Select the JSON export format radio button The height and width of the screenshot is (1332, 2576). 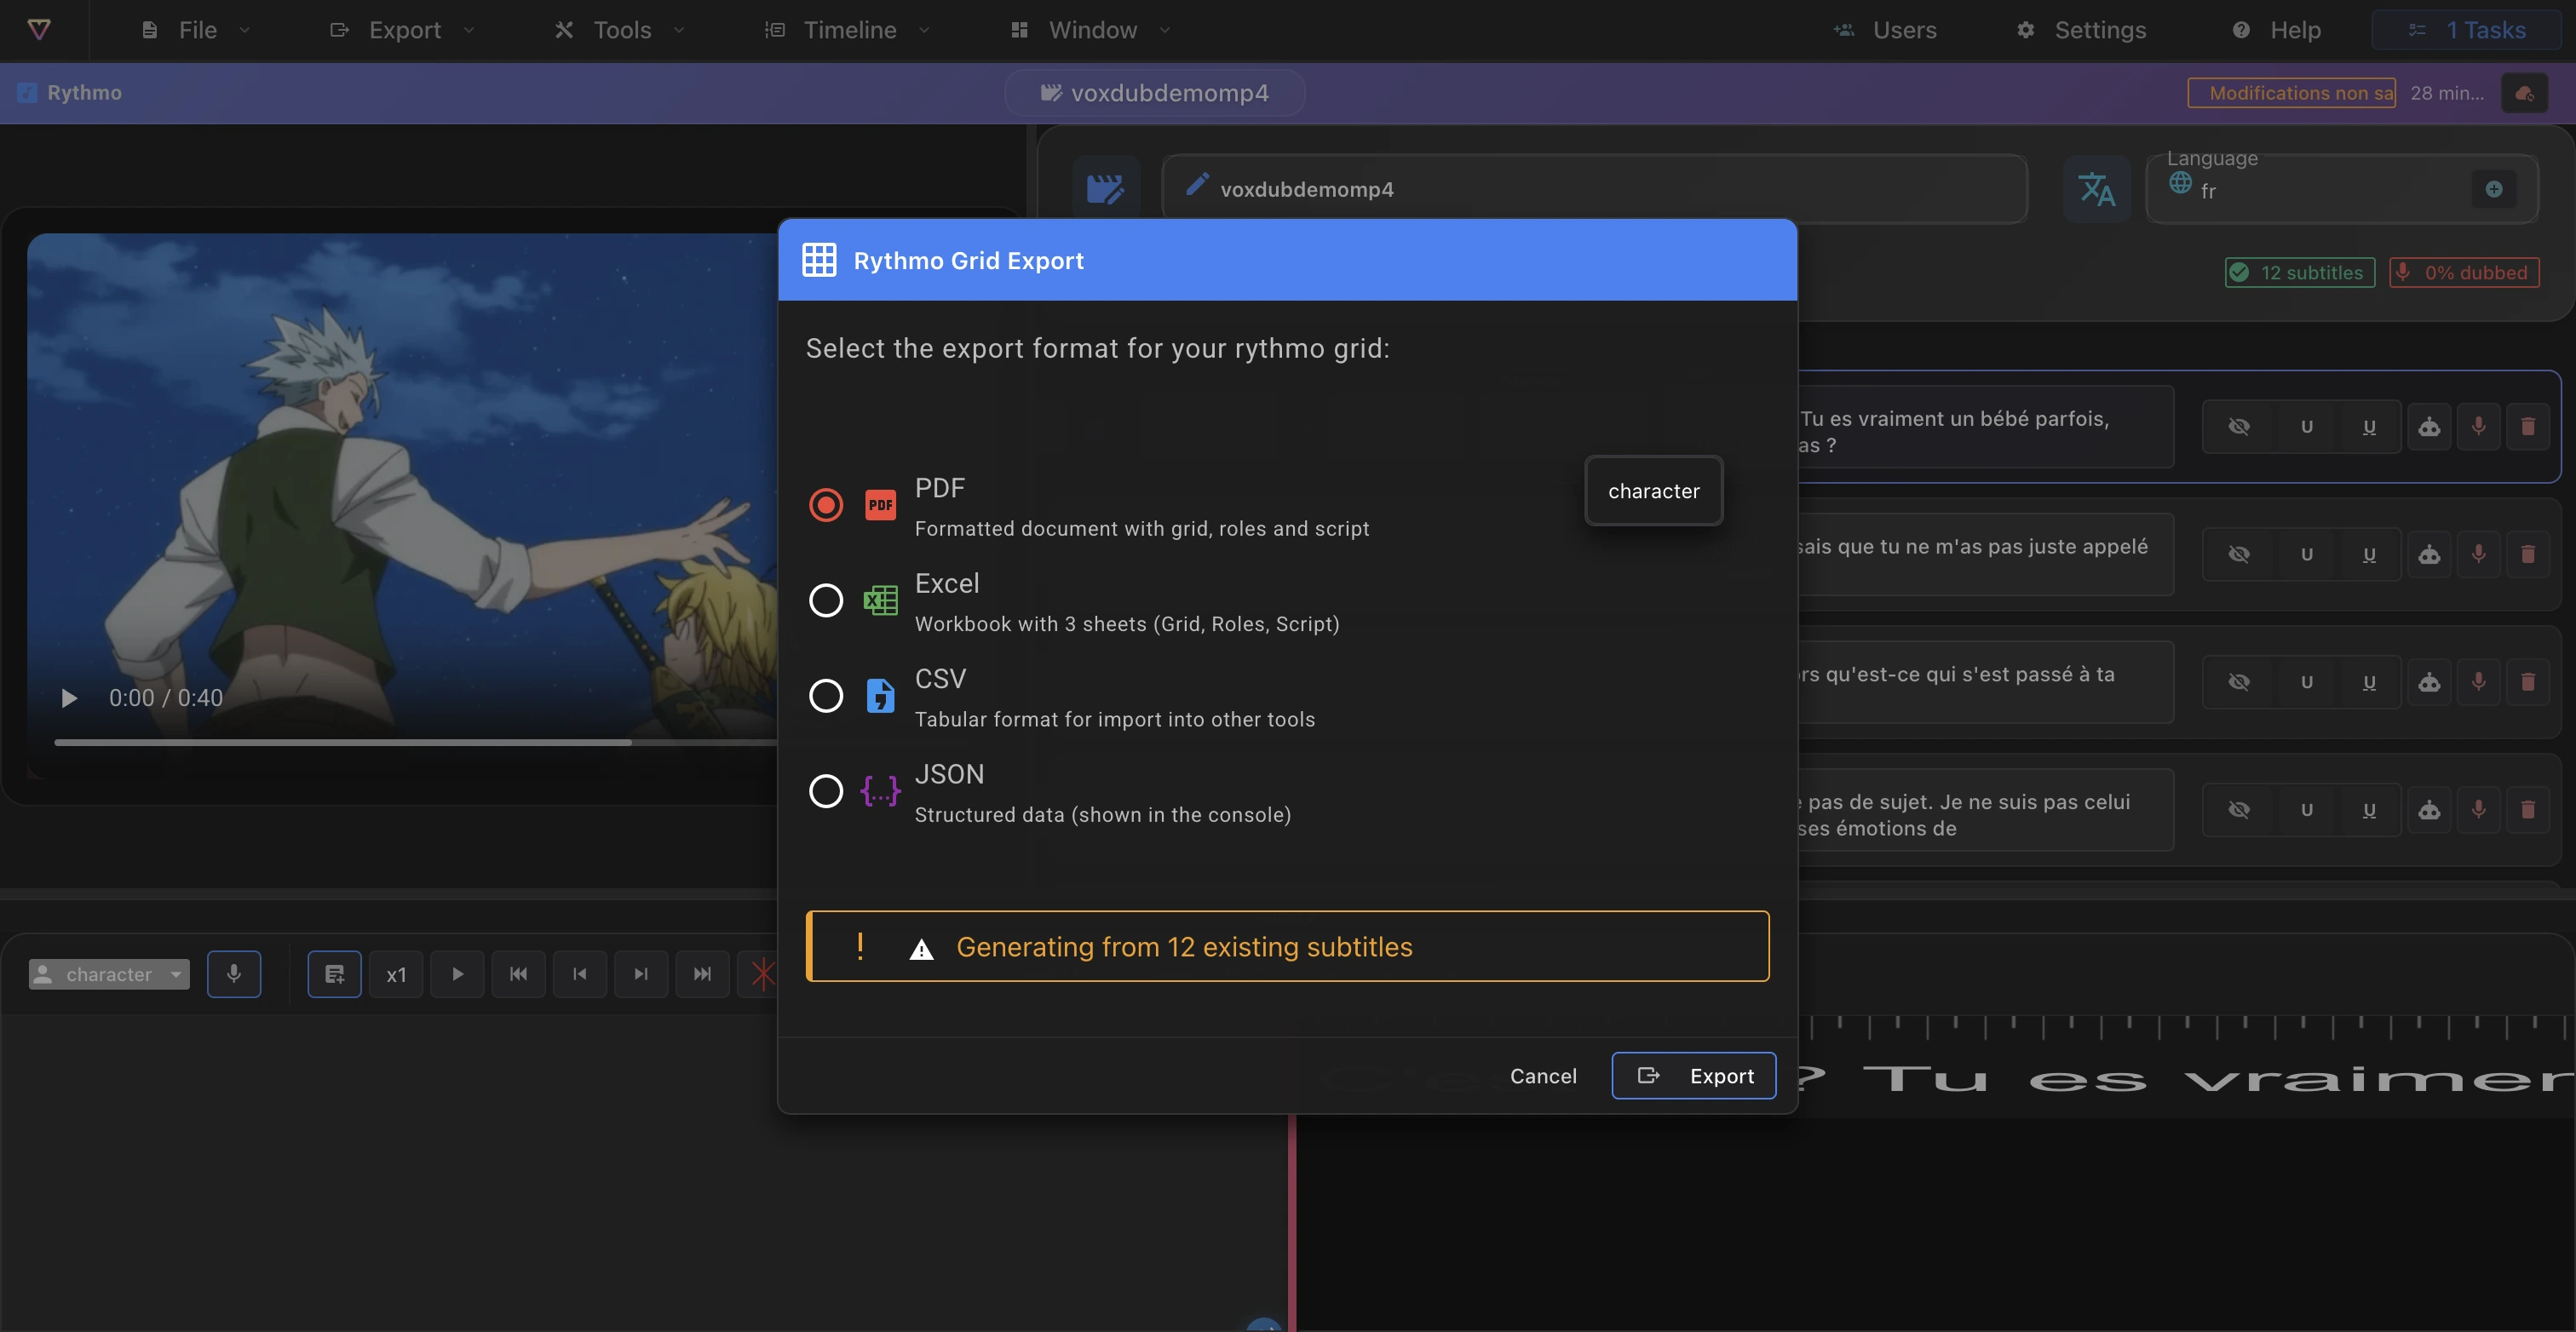point(826,791)
